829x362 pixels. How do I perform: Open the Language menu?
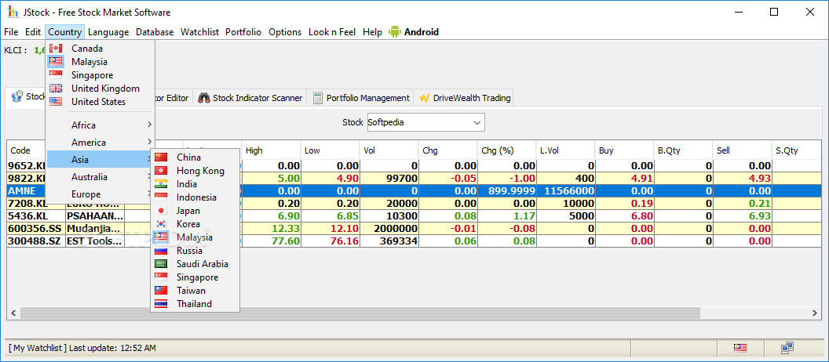(x=108, y=31)
